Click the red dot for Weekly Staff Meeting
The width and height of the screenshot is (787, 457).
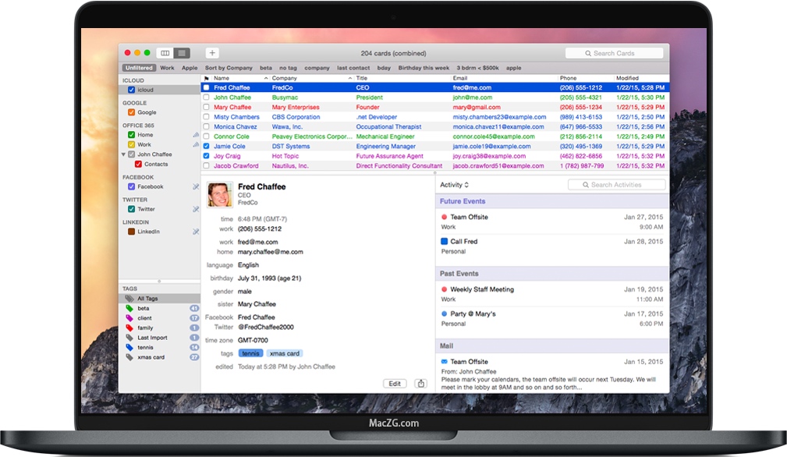(444, 289)
